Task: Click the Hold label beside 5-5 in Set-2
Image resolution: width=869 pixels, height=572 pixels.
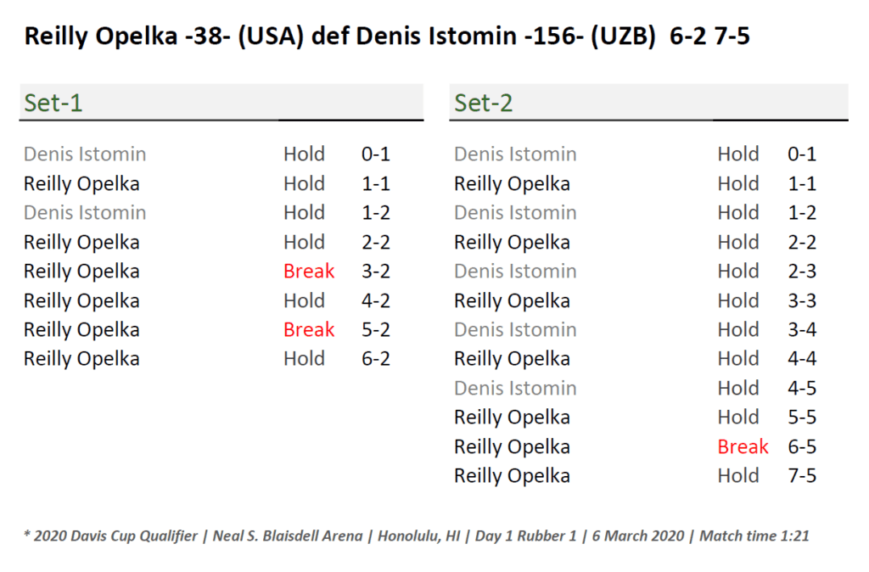Action: [x=738, y=418]
